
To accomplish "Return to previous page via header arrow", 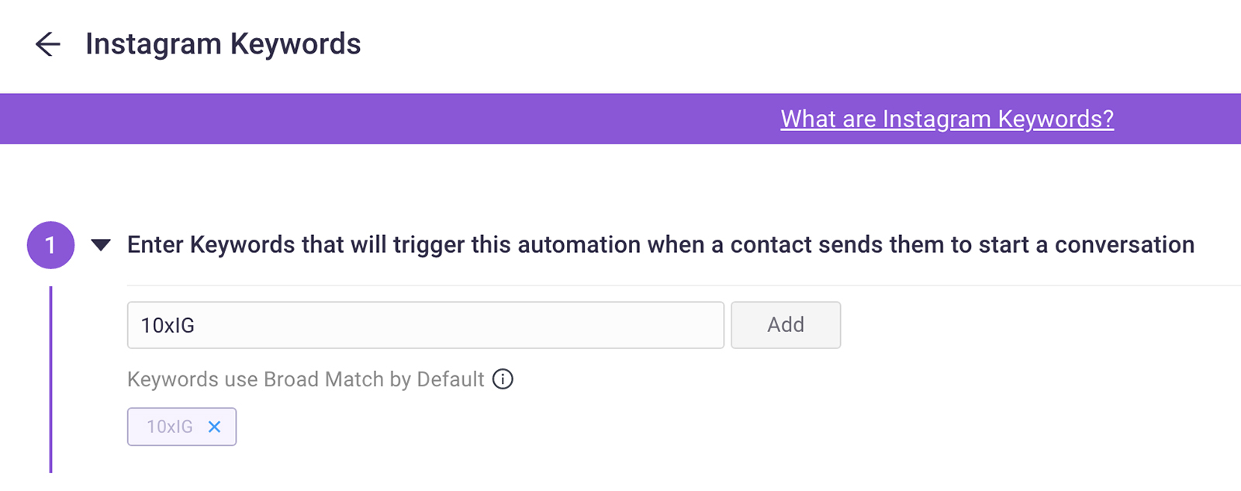I will (x=47, y=44).
